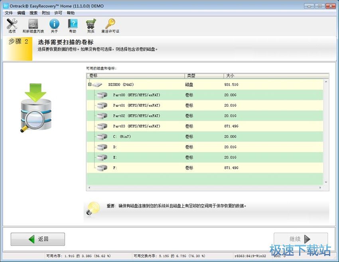
Task: Open the 文件 menu
Action: coord(9,13)
